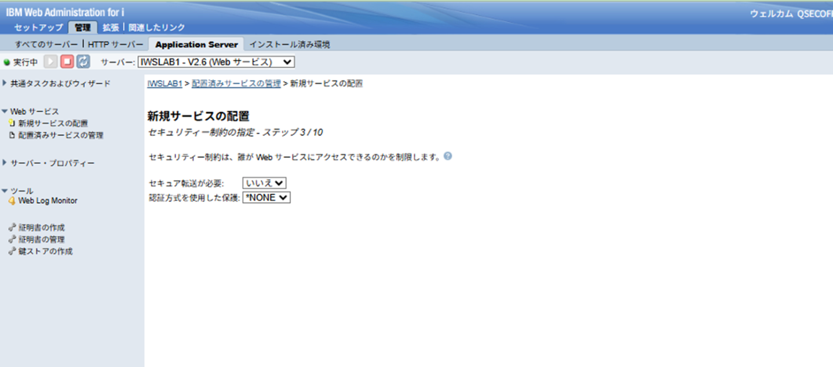Open the セキュア転送が必要 dropdown
Viewport: 833px width, 367px height.
264,183
